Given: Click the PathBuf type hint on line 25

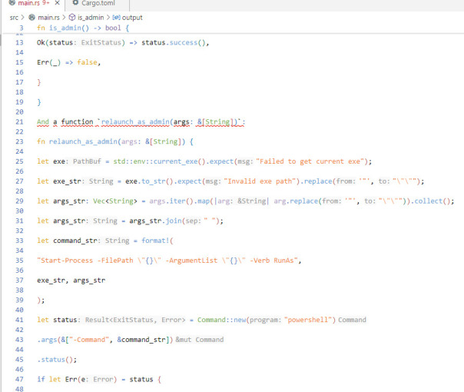Looking at the screenshot, I should (87, 161).
